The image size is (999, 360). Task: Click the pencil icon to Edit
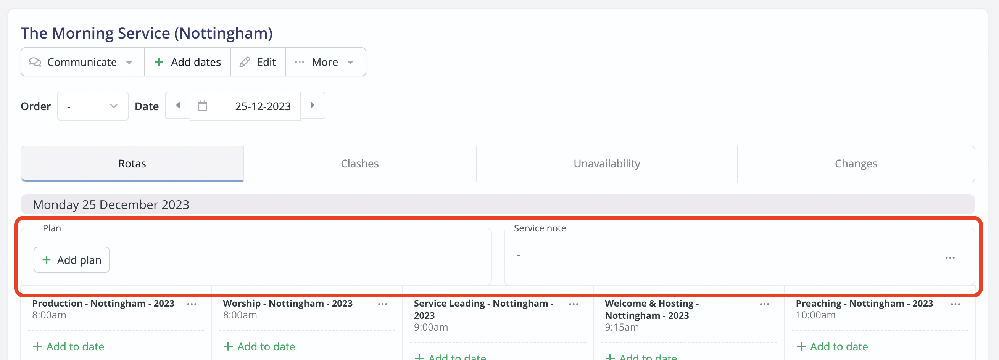click(244, 62)
